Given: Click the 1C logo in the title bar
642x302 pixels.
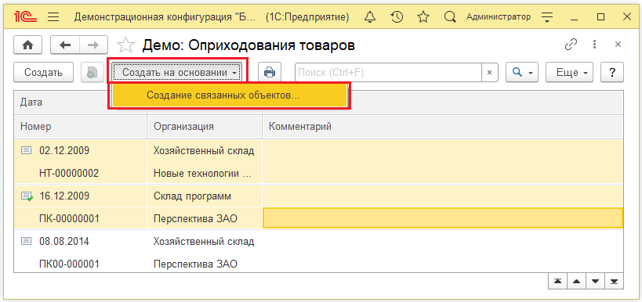Looking at the screenshot, I should [25, 16].
